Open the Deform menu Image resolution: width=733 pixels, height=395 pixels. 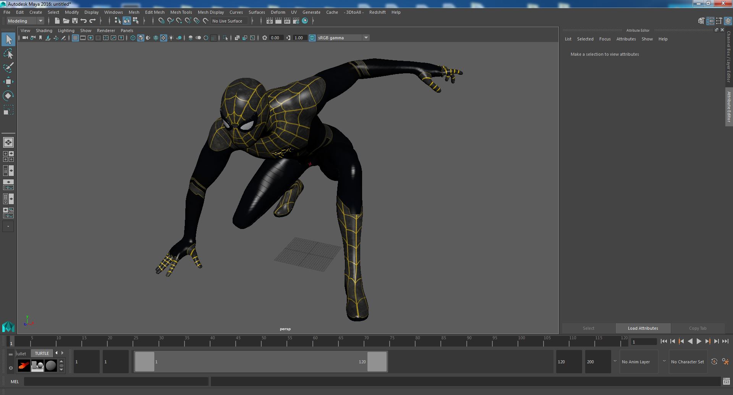click(278, 12)
